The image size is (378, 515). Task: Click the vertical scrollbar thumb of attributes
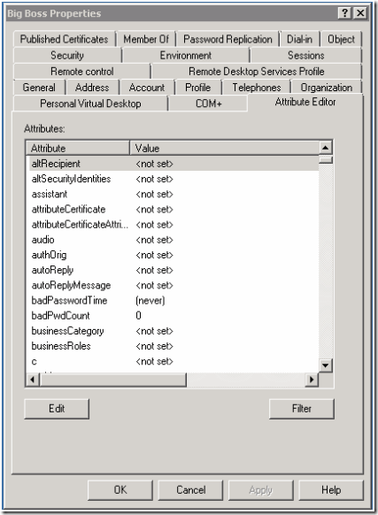click(326, 159)
